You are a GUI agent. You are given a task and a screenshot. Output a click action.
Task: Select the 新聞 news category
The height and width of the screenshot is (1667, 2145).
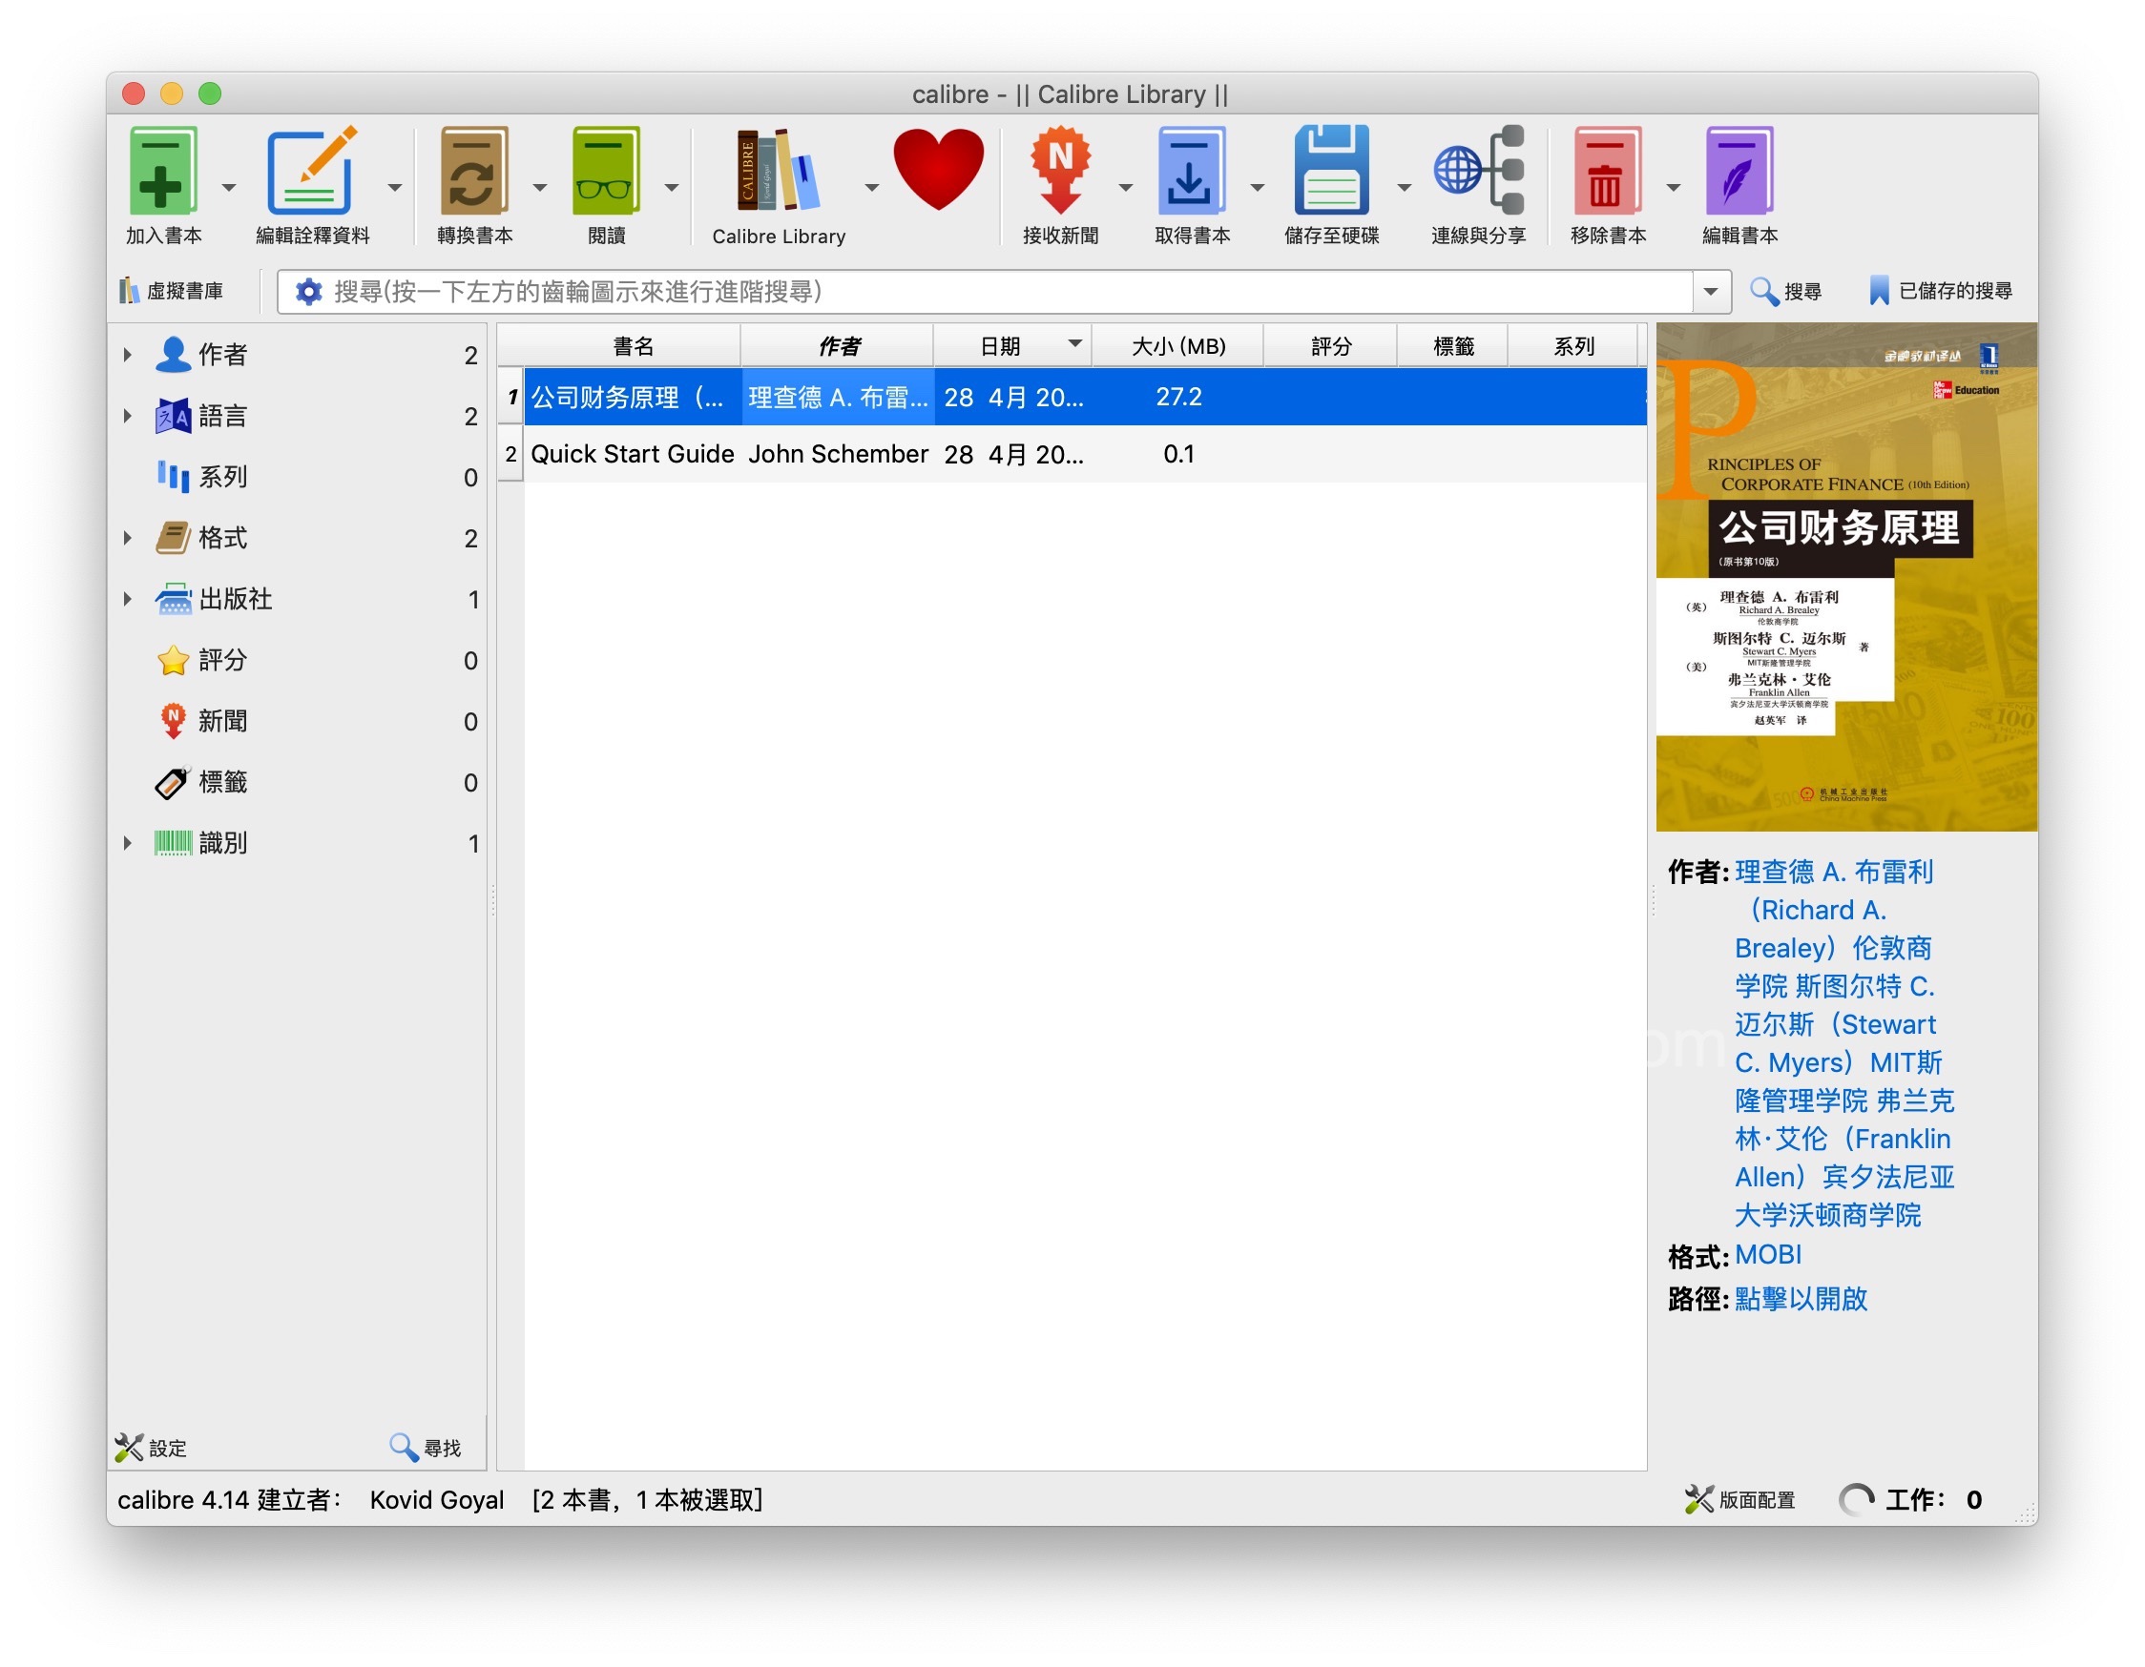pos(297,721)
